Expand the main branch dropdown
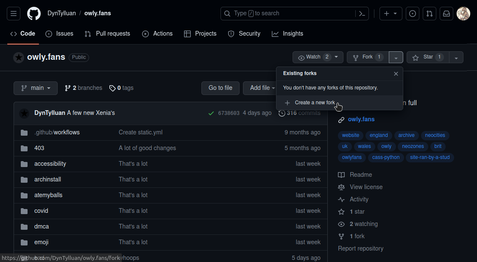This screenshot has width=477, height=262. click(36, 88)
